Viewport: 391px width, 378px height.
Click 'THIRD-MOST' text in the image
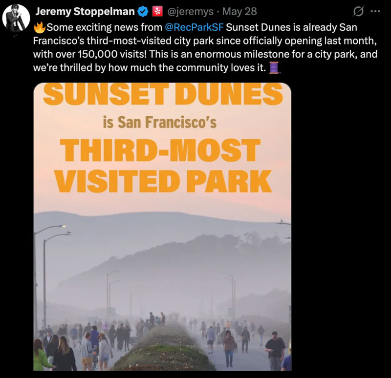pyautogui.click(x=162, y=152)
